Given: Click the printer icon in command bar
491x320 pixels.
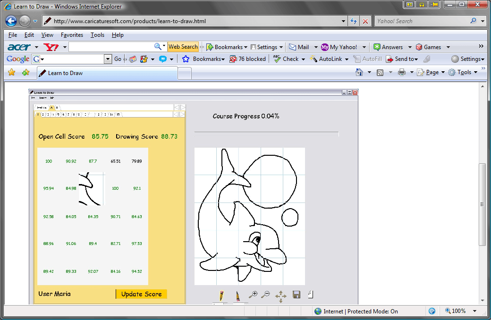Looking at the screenshot, I should pos(402,73).
